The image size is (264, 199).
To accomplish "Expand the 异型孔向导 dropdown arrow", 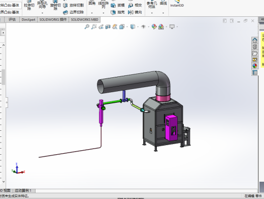I will tap(42, 13).
